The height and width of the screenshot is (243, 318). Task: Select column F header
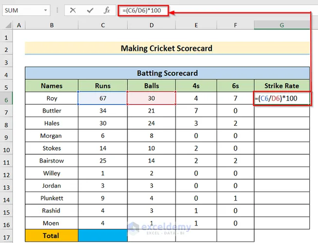[235, 25]
